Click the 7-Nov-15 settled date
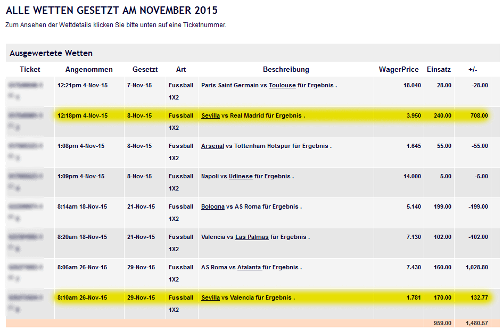 (139, 85)
